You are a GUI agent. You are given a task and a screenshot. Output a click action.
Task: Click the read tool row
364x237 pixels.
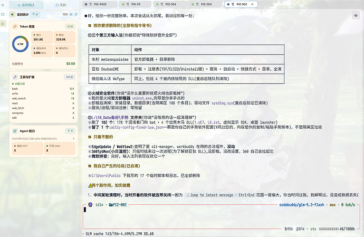[43, 103]
